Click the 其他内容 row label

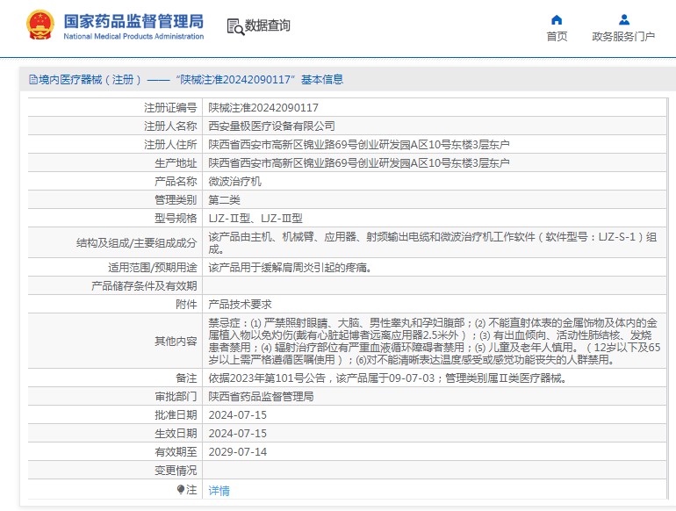[176, 341]
